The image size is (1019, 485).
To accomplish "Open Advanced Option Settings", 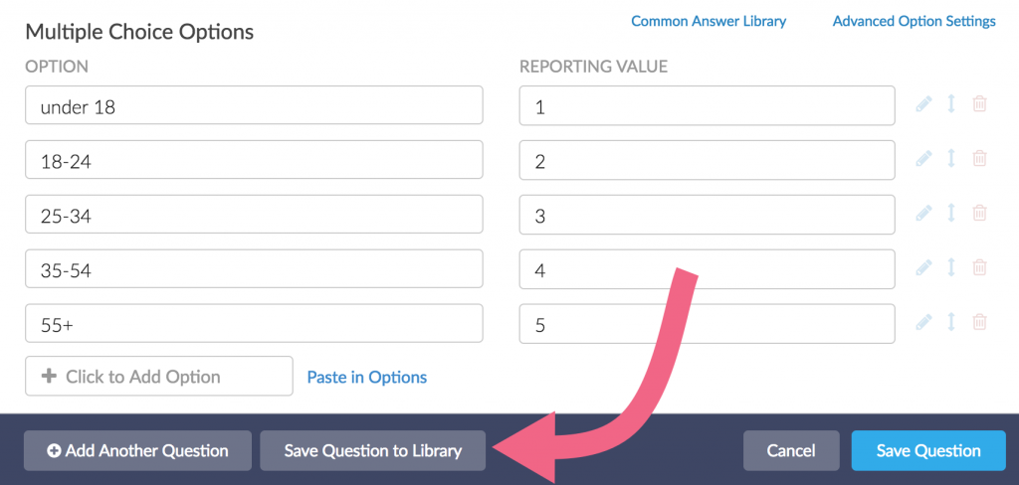I will click(914, 21).
